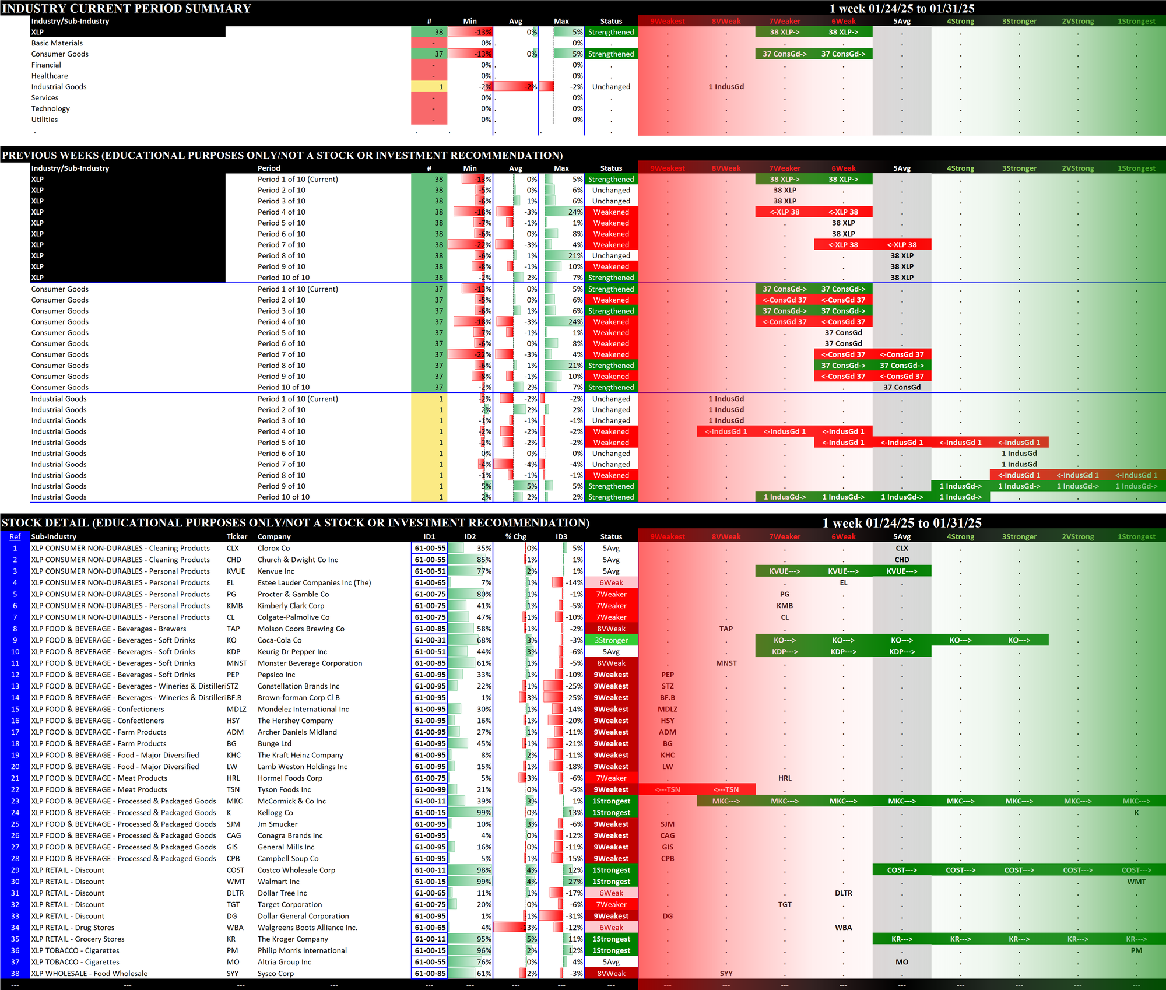The height and width of the screenshot is (990, 1166).
Task: Select the Sysco Corp company name
Action: [x=275, y=973]
